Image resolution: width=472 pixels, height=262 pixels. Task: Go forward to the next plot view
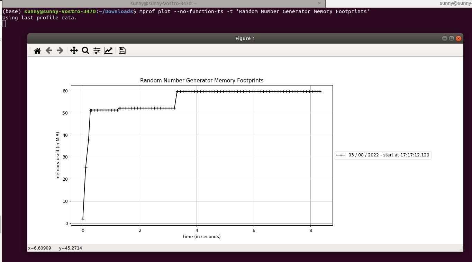[x=60, y=51]
